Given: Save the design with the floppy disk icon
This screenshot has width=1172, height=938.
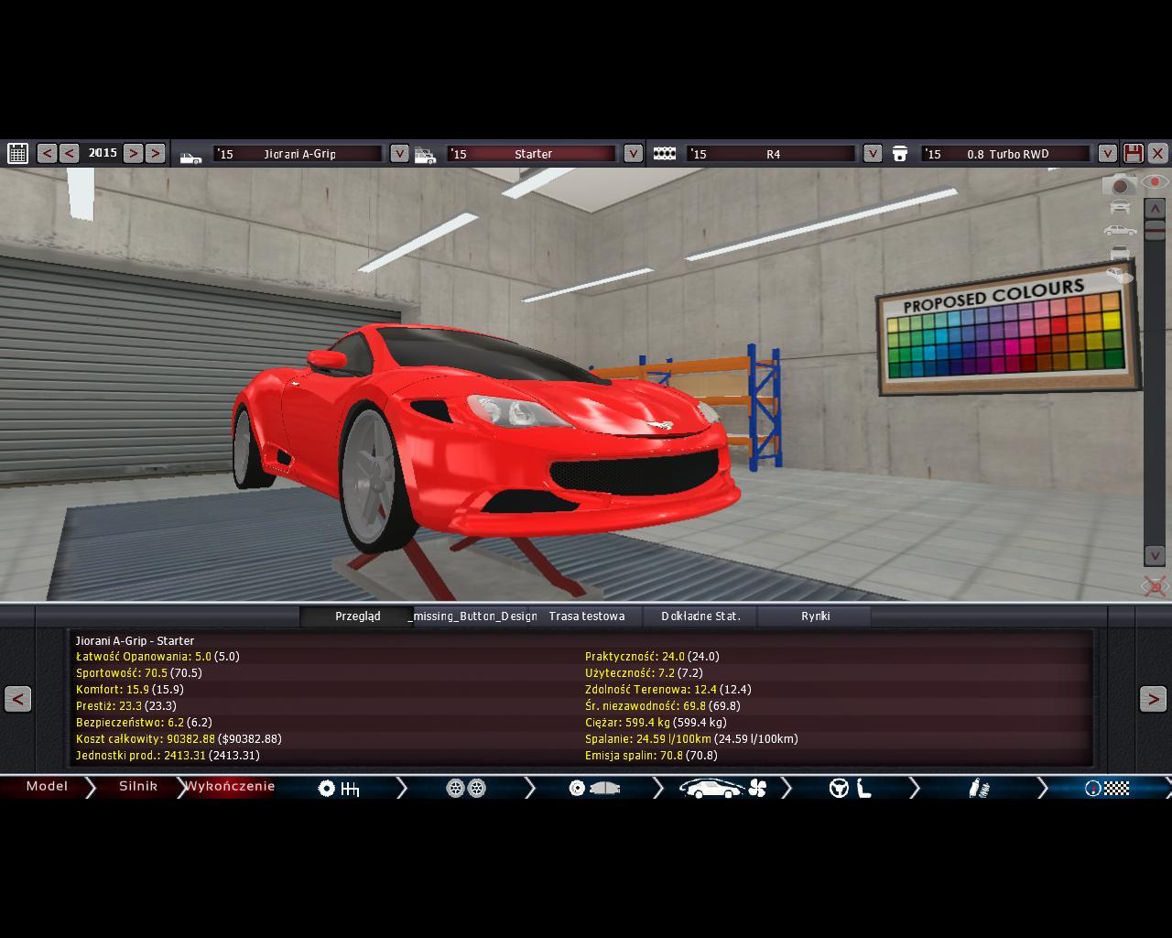Looking at the screenshot, I should tap(1134, 153).
